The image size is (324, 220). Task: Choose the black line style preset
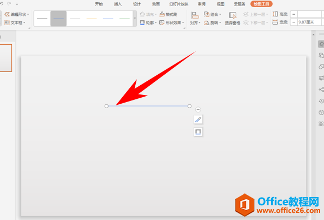click(42, 19)
